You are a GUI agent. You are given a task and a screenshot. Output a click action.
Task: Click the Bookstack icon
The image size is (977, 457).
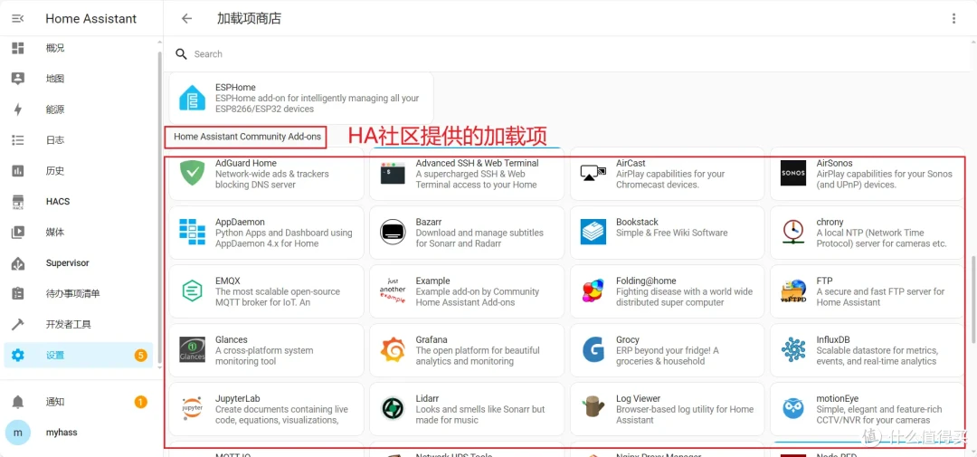(593, 232)
